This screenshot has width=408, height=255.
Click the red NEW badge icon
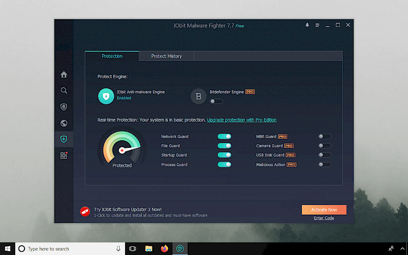point(85,212)
